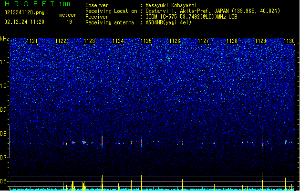Click the HROFFT 1.0.0 title text
Viewport: 300px width, 191px height.
pos(37,4)
